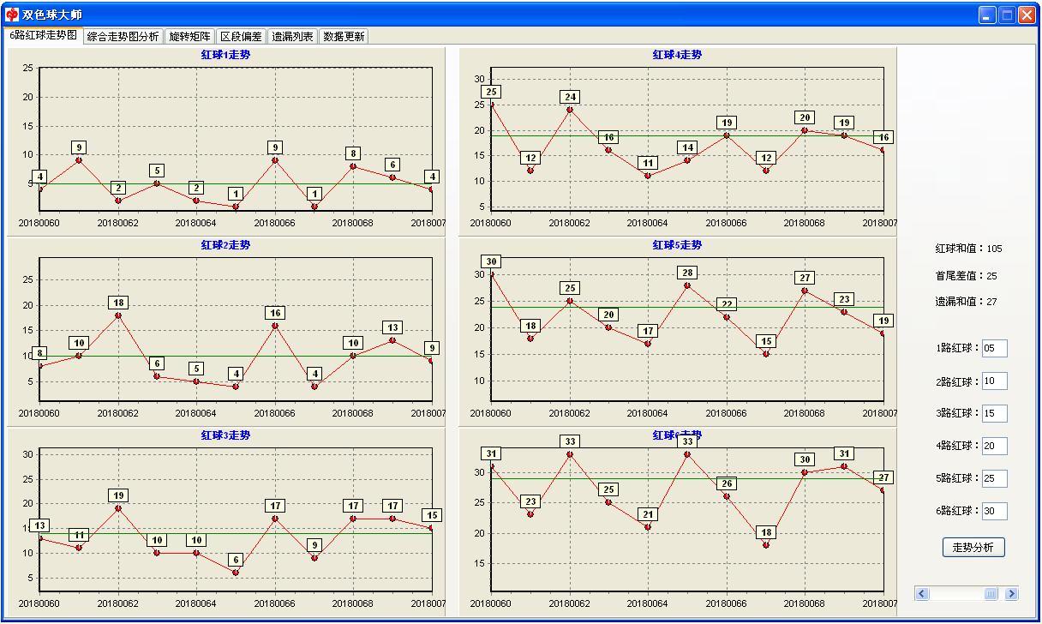
Task: Select the 5路红球 input field
Action: tap(995, 478)
